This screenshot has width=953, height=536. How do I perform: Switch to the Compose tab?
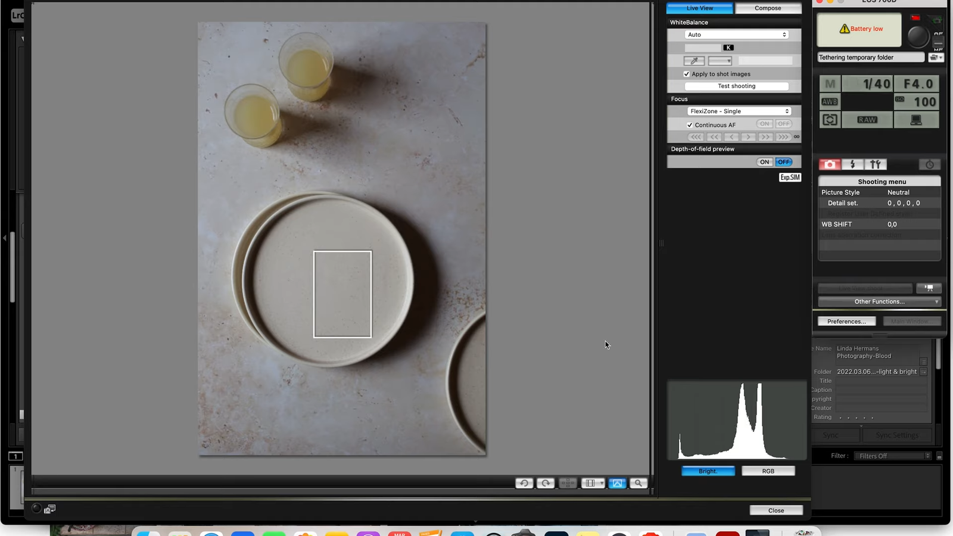coord(768,8)
